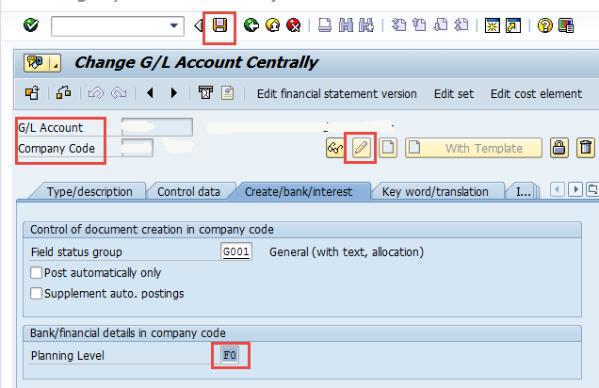
Task: Enable Post automatically only checkbox
Action: point(37,273)
